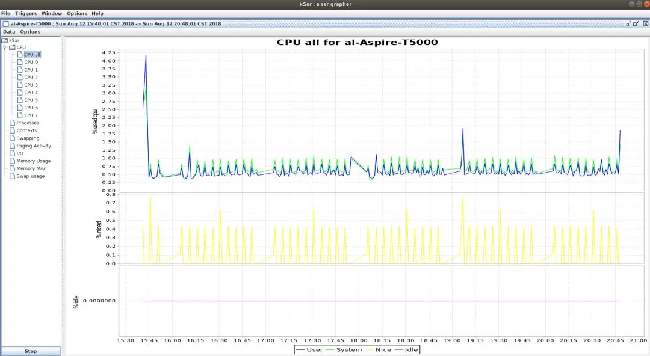This screenshot has width=650, height=356.
Task: Open the Memory Misc graph
Action: tap(31, 168)
